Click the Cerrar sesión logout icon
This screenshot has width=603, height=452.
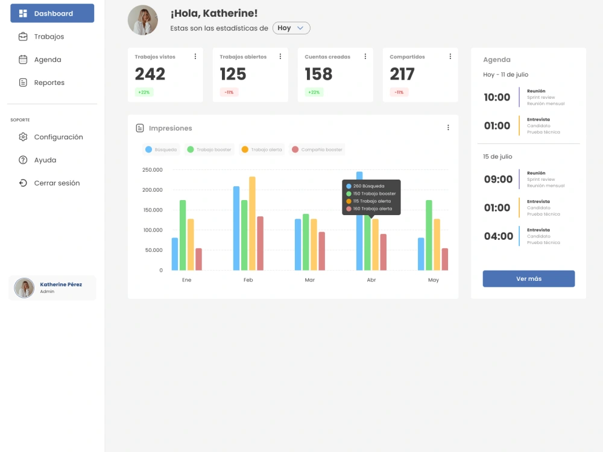coord(22,183)
